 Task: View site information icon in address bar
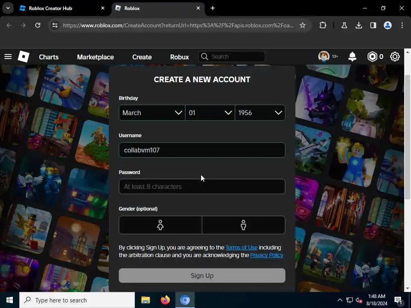pos(55,25)
